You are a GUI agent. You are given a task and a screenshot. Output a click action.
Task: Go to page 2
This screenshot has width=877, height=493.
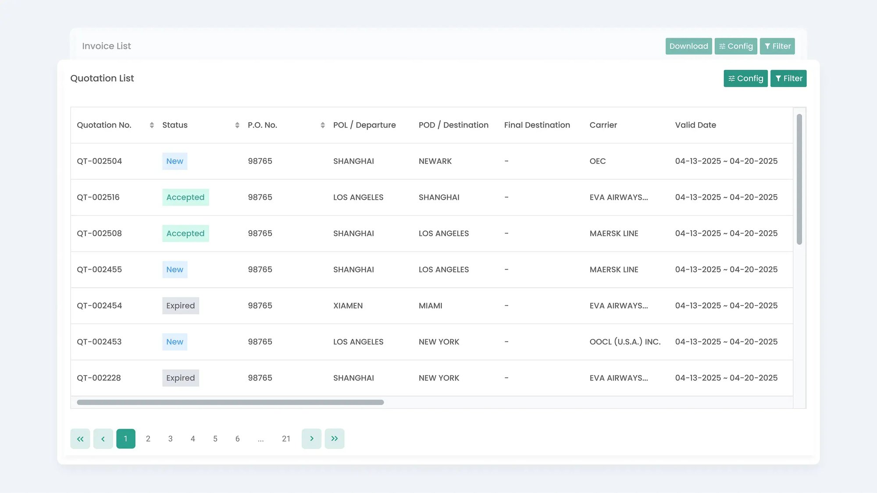pyautogui.click(x=148, y=439)
